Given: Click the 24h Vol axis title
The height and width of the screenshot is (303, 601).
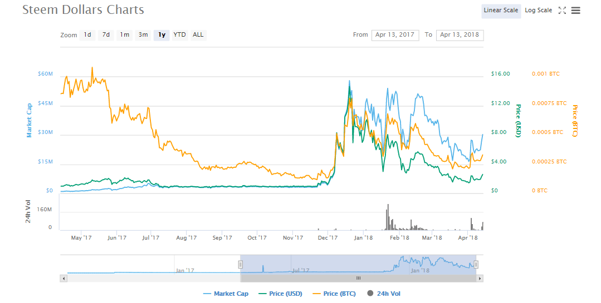Looking at the screenshot, I should pos(28,211).
